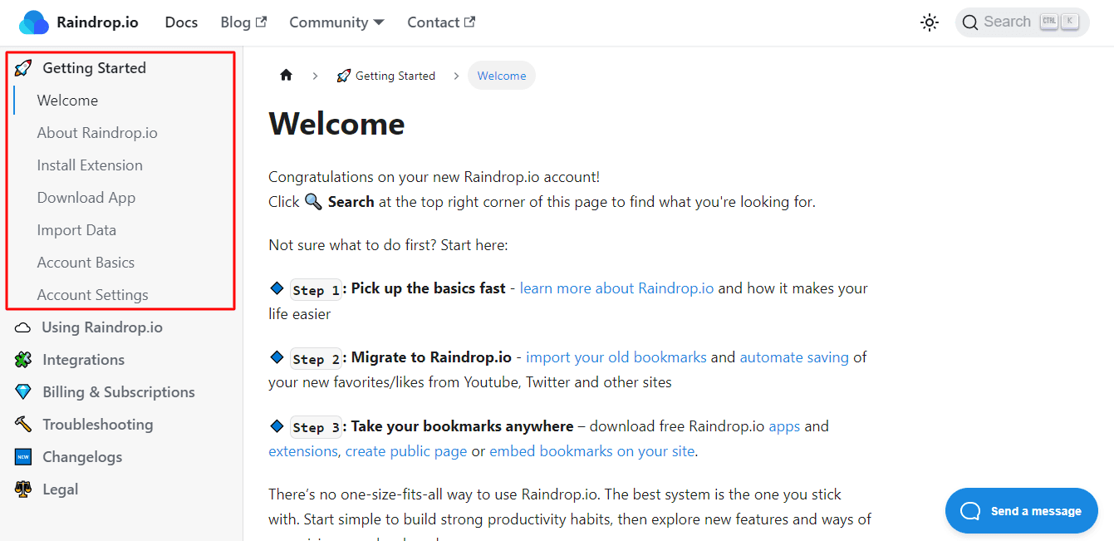Click the home icon in breadcrumbs
Viewport: 1114px width, 541px height.
tap(287, 76)
